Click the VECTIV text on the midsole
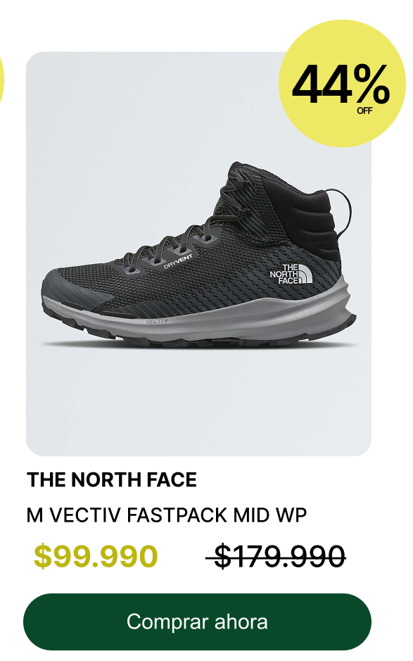 tap(157, 321)
